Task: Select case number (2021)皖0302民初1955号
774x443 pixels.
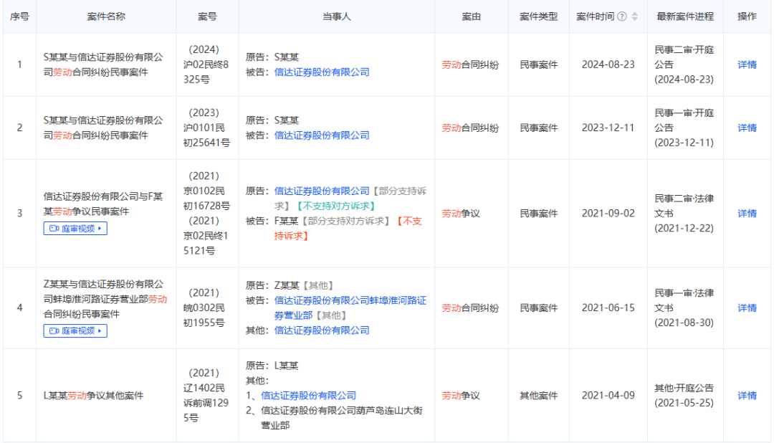Action: tap(204, 308)
